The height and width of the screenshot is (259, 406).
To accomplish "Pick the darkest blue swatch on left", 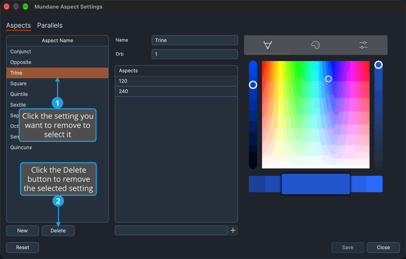I will tap(257, 184).
